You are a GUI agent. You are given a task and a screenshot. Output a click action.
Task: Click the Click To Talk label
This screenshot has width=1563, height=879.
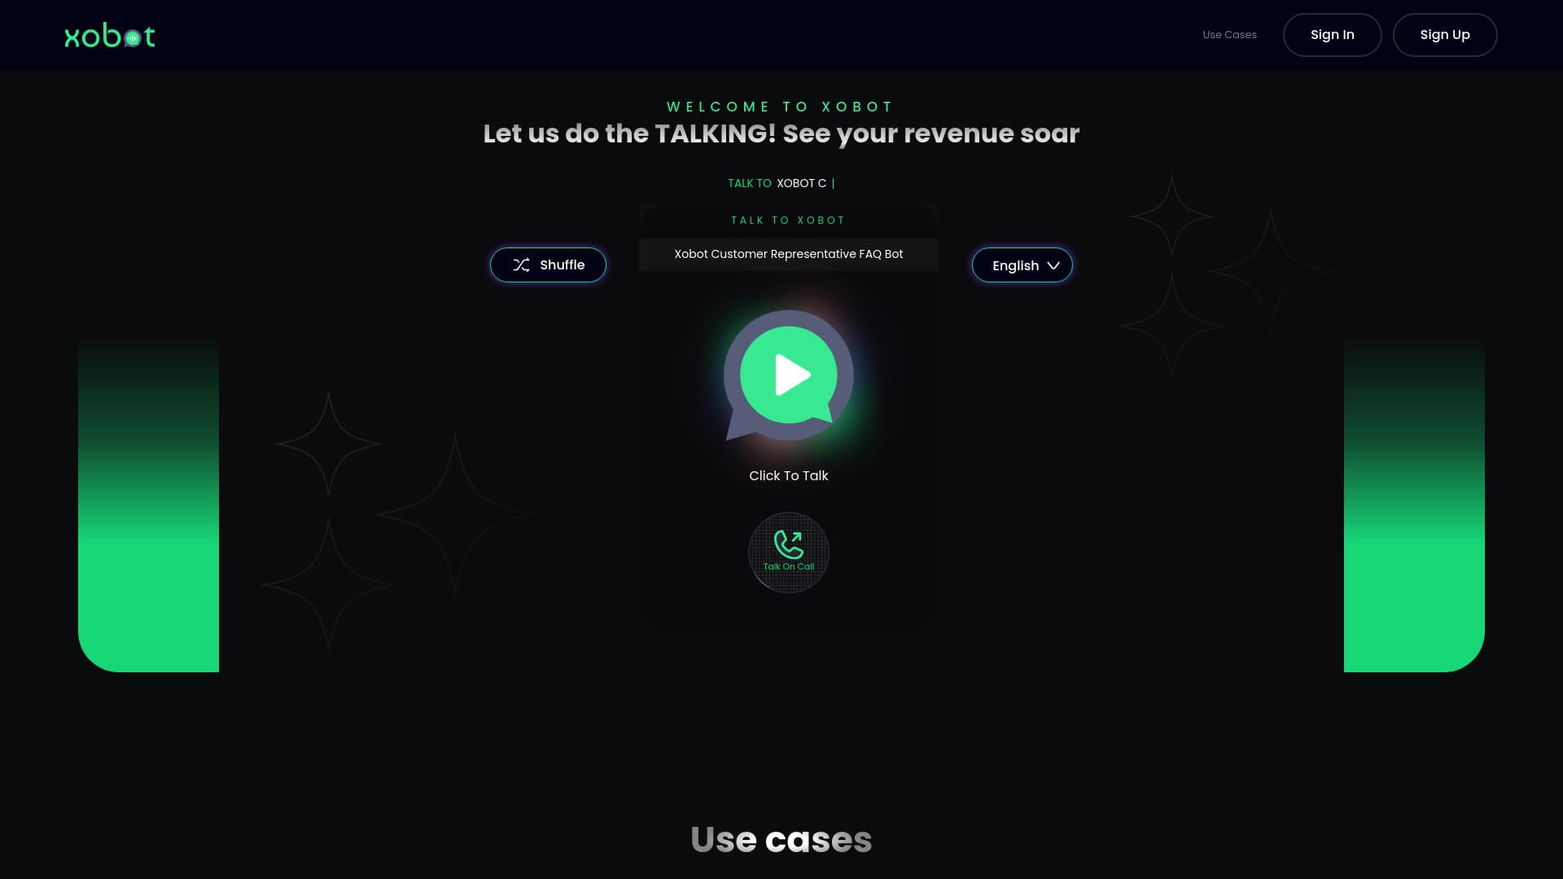[x=788, y=476]
